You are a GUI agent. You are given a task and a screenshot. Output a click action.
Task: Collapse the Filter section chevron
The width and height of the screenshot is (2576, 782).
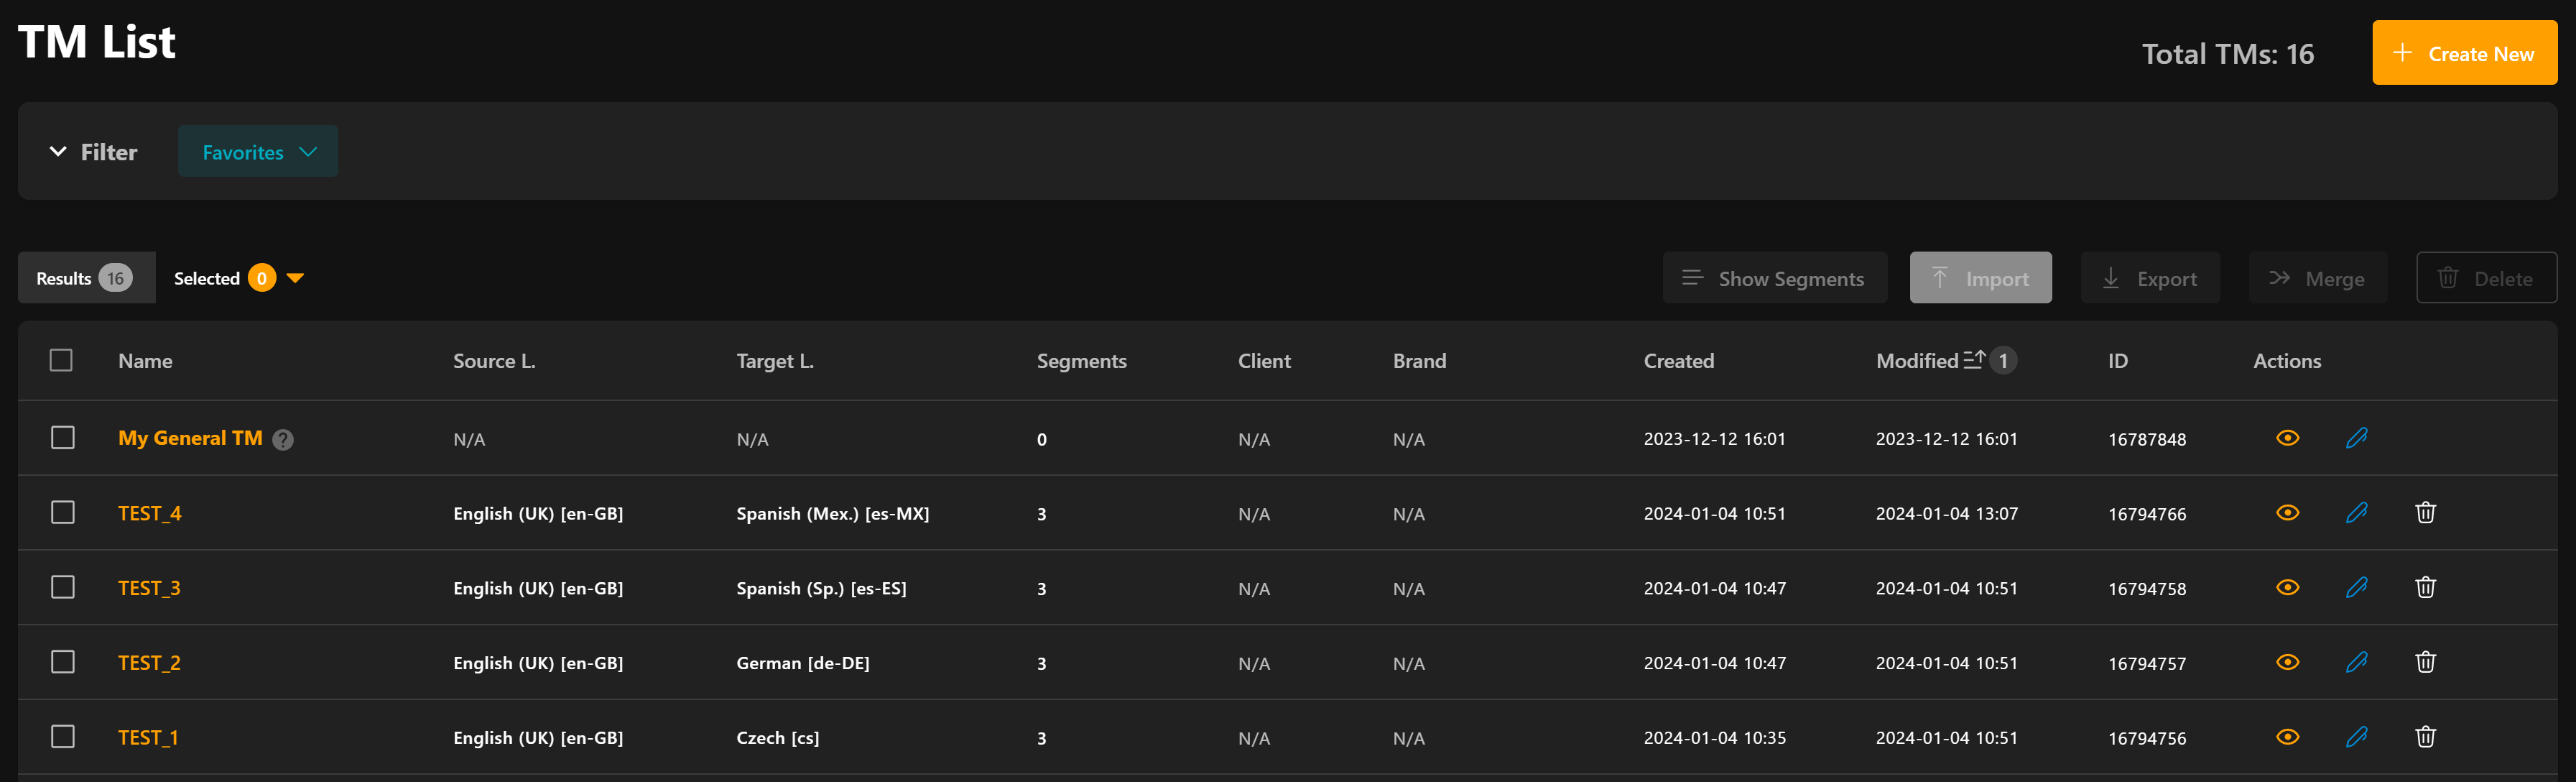click(58, 152)
